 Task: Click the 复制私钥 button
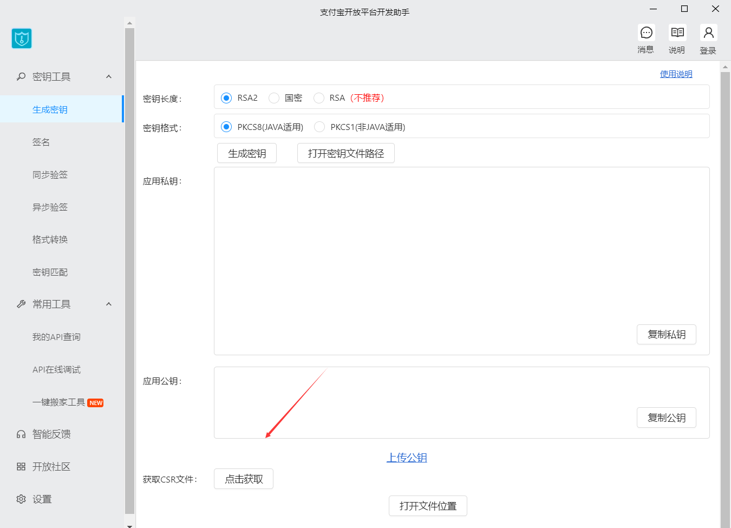(667, 335)
